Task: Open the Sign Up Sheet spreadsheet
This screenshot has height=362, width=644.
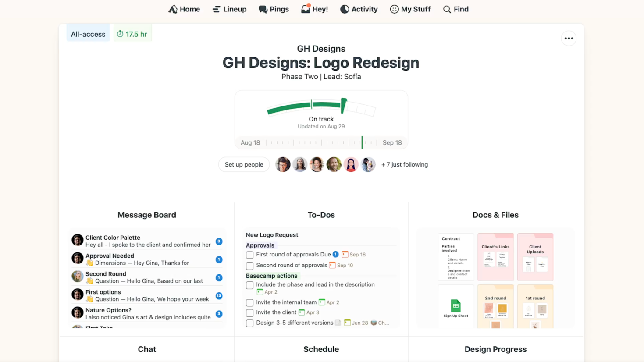Action: pos(456,306)
